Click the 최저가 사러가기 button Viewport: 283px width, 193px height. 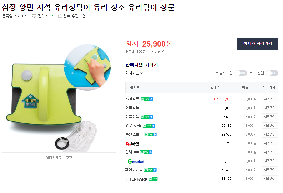(258, 44)
